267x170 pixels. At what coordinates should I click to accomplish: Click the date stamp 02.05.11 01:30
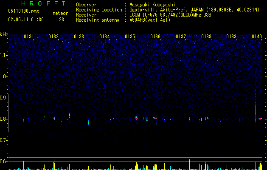[26, 20]
